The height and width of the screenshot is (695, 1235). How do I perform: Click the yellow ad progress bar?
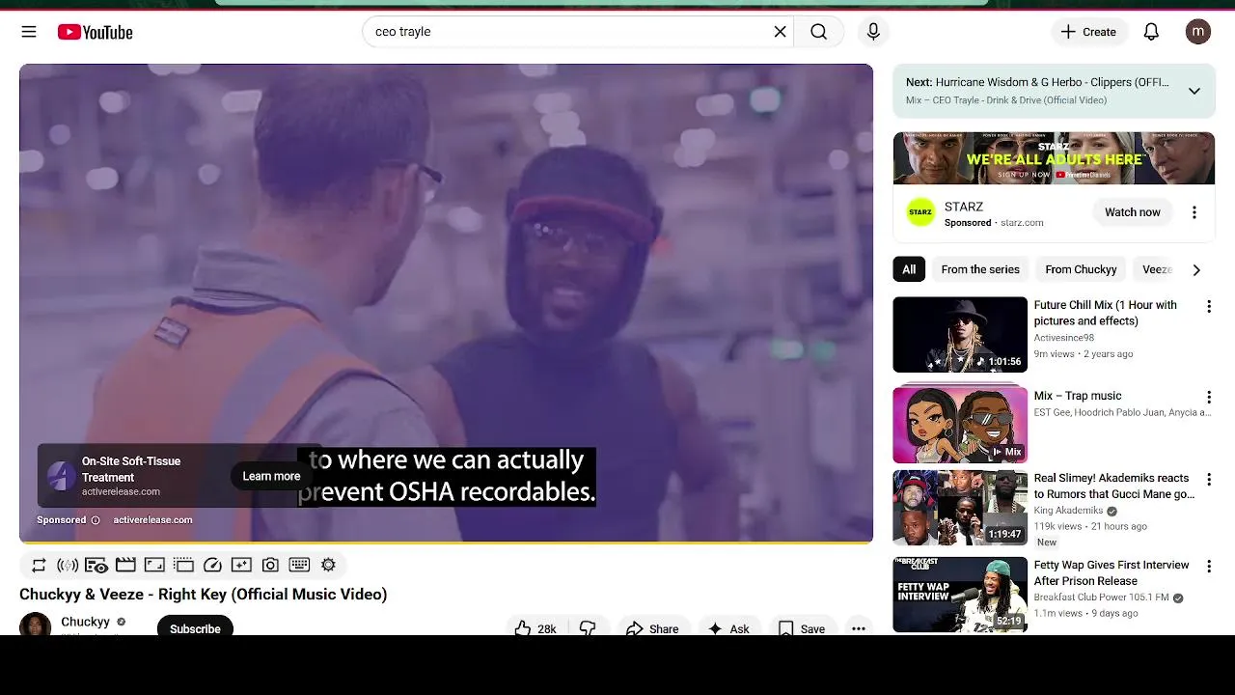(446, 542)
